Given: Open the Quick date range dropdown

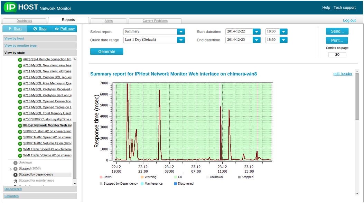Looking at the screenshot, I should click(181, 39).
